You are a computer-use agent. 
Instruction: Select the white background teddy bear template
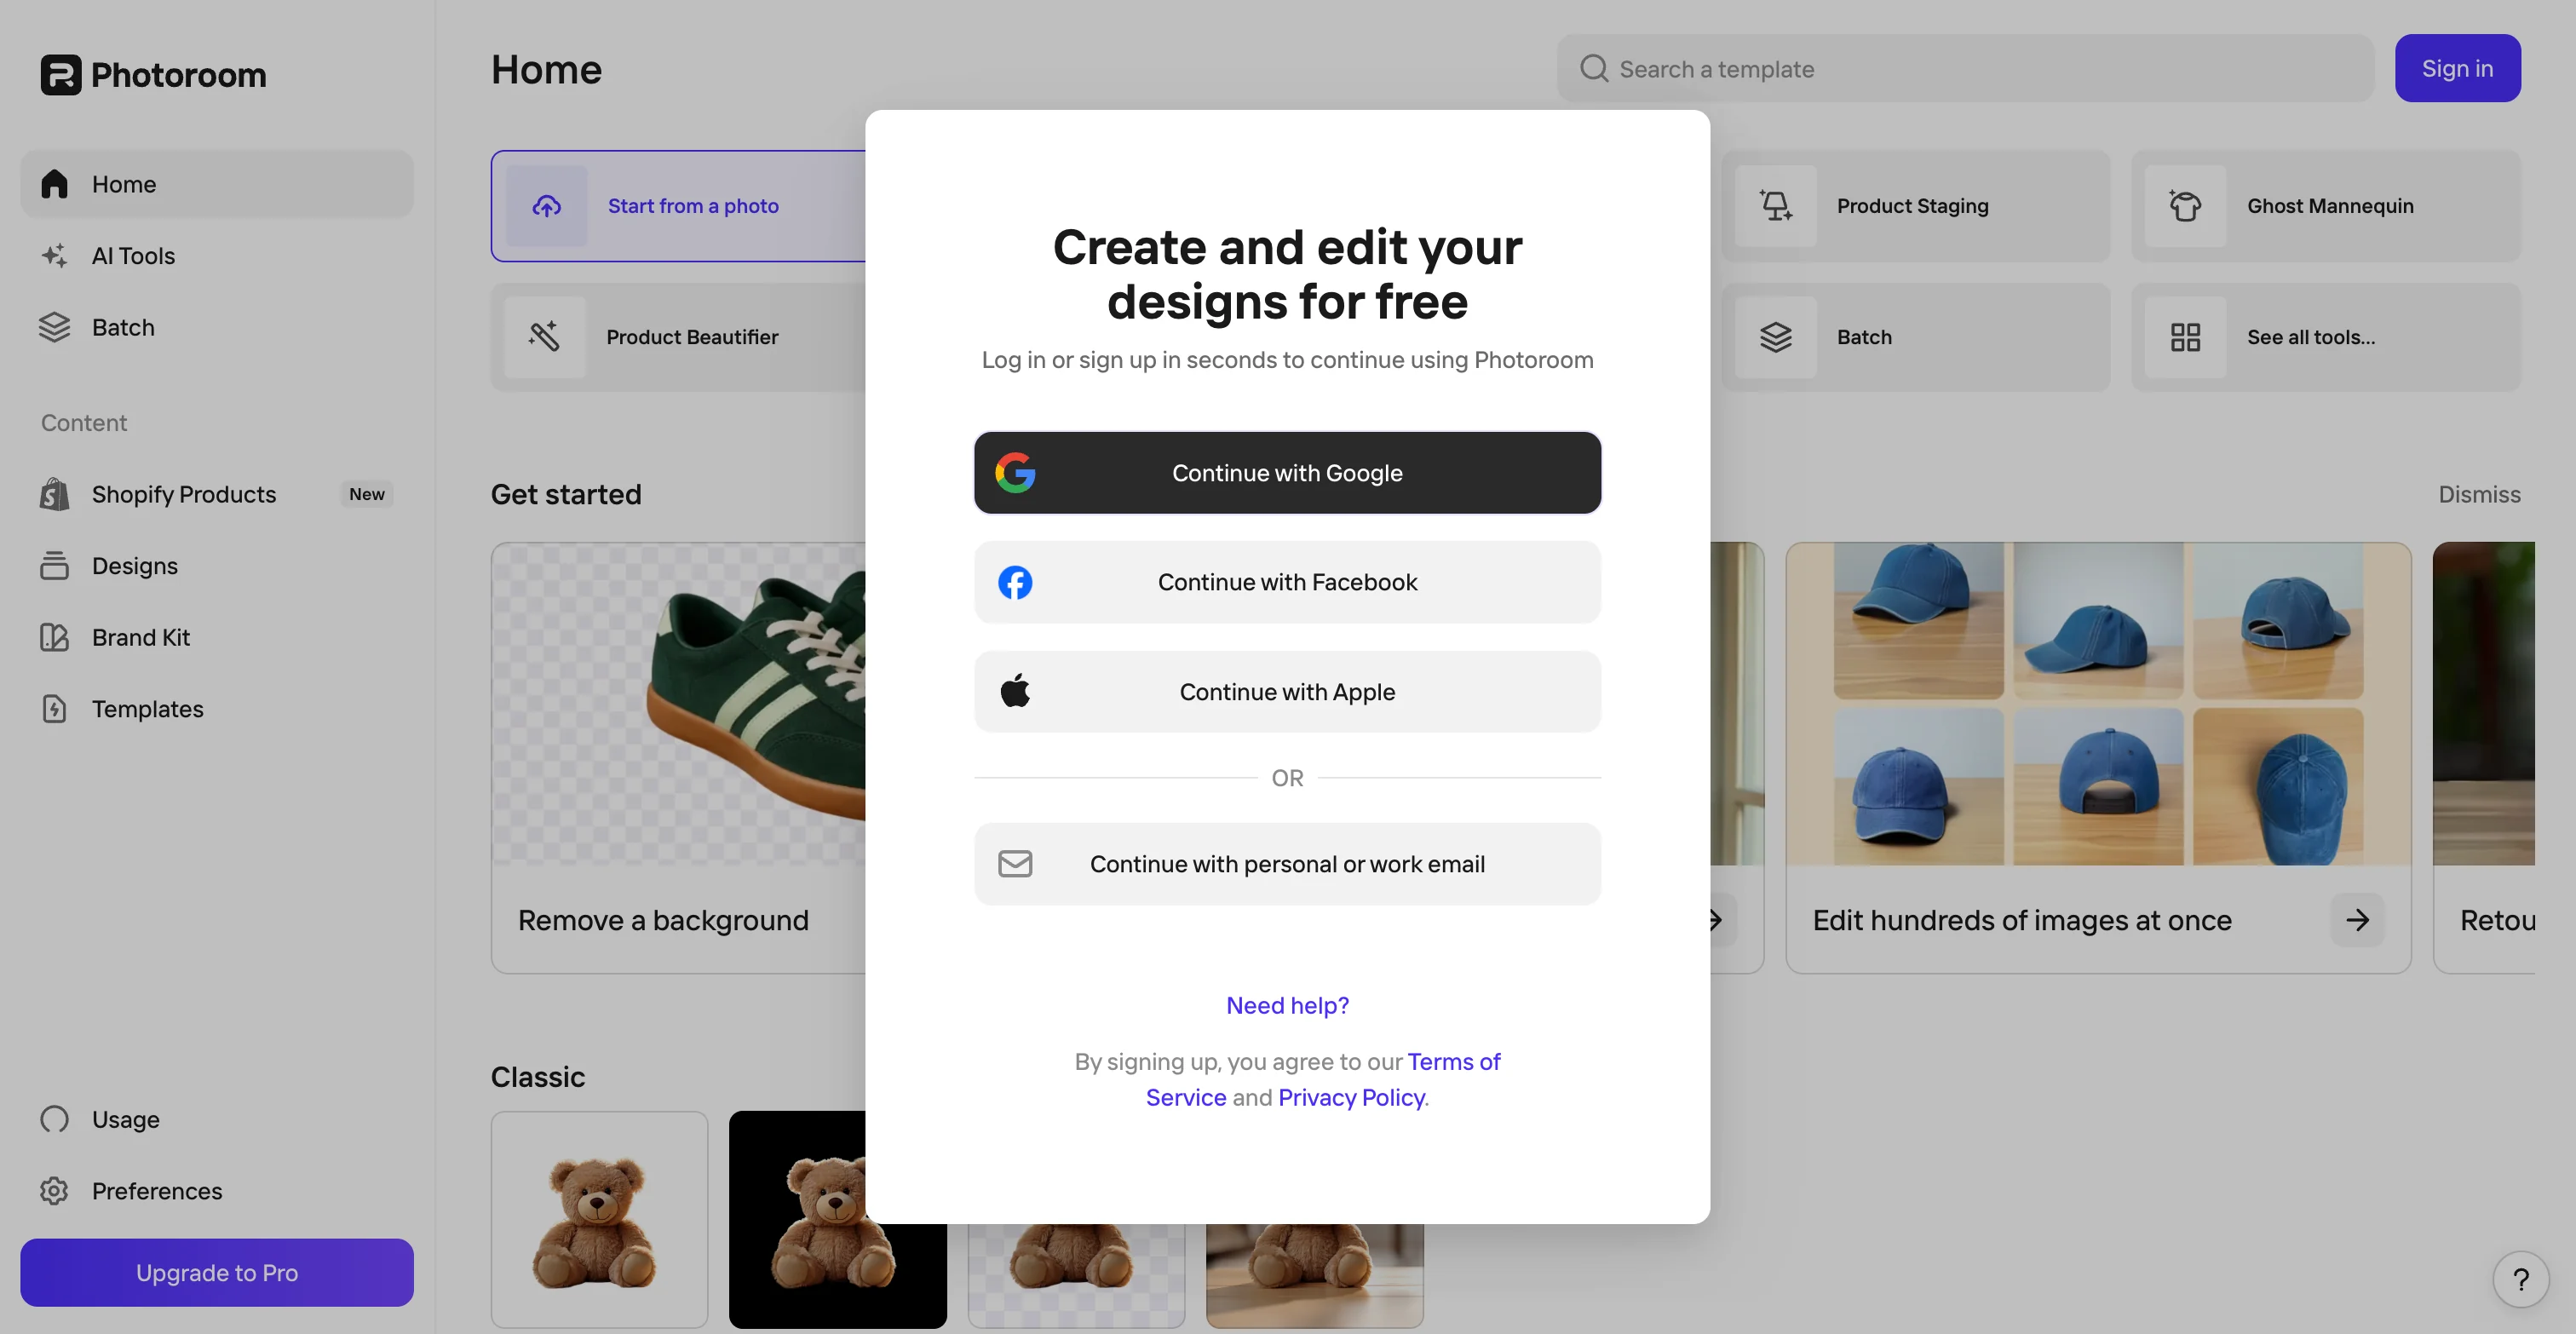coord(599,1220)
